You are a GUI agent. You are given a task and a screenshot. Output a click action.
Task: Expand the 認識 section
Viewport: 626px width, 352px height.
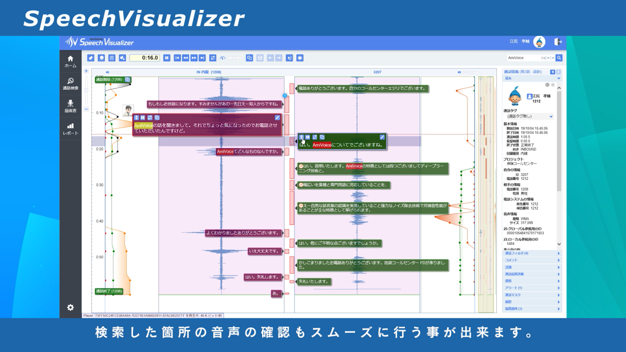tap(533, 267)
